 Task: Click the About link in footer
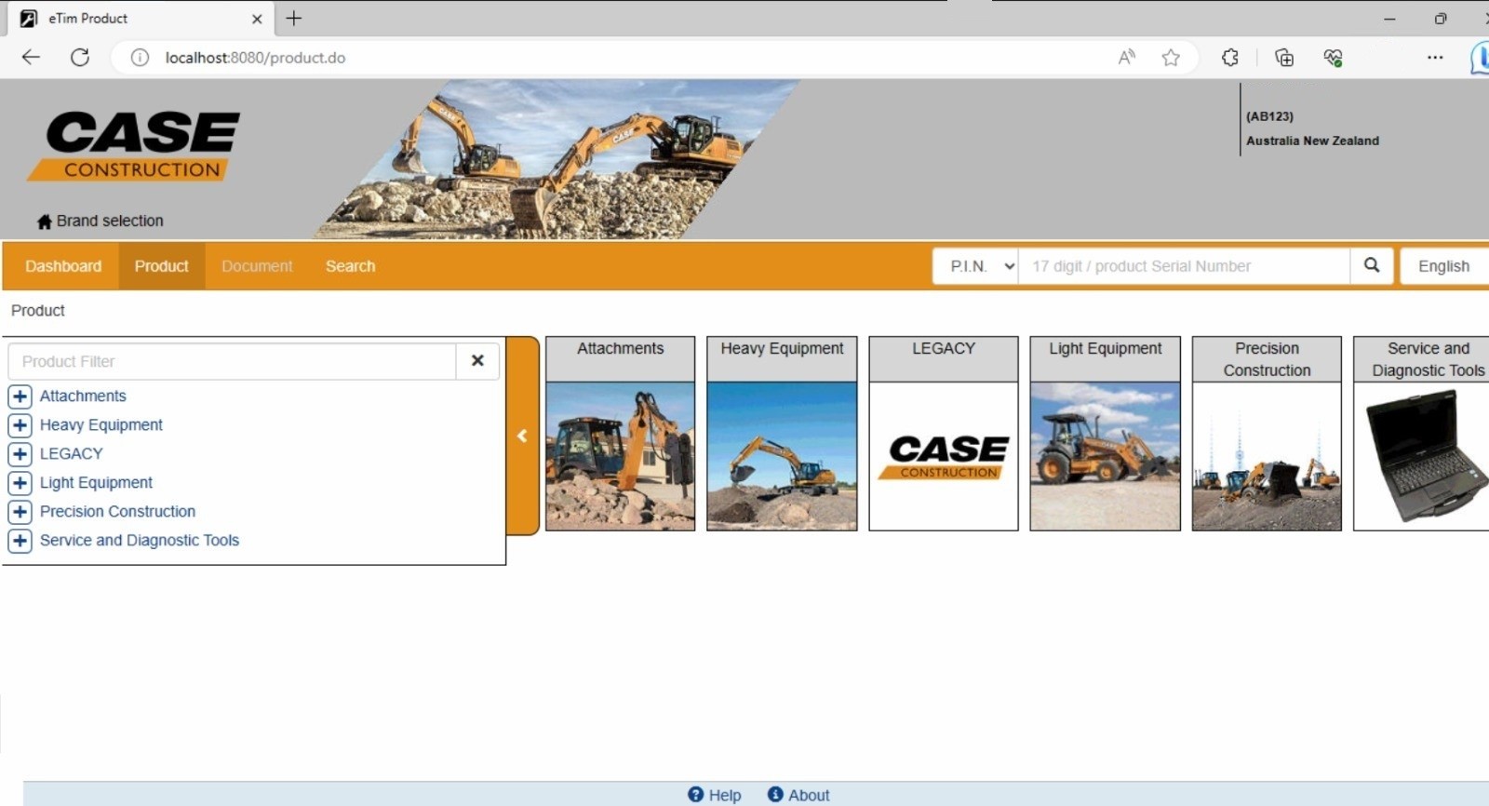tap(809, 795)
